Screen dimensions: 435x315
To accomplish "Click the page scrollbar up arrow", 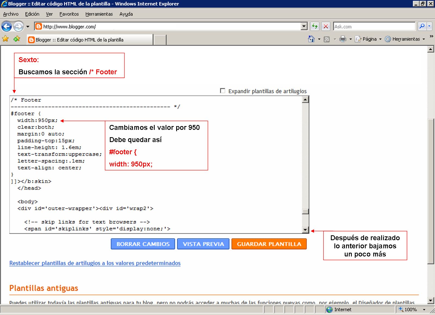I will [x=431, y=49].
